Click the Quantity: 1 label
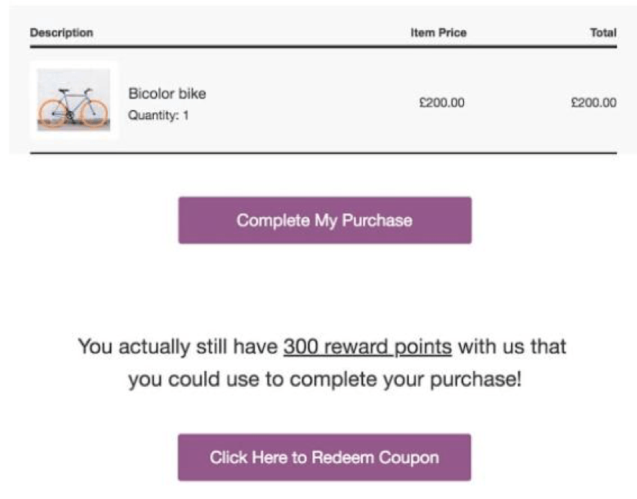This screenshot has width=637, height=499. [158, 114]
